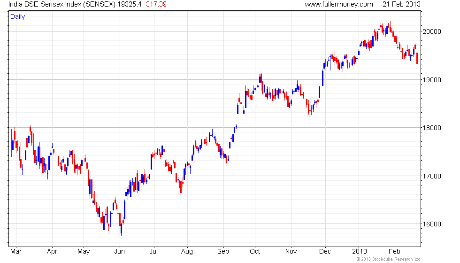
Task: Click the 'Apr' month label
Action: pyautogui.click(x=52, y=252)
